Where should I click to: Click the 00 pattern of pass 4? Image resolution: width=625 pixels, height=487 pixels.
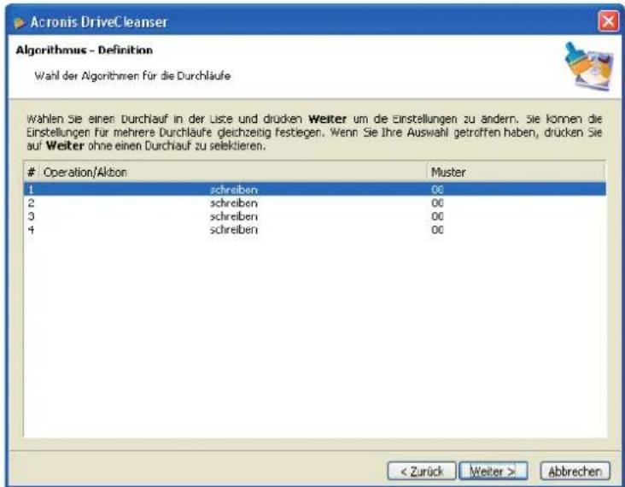437,230
